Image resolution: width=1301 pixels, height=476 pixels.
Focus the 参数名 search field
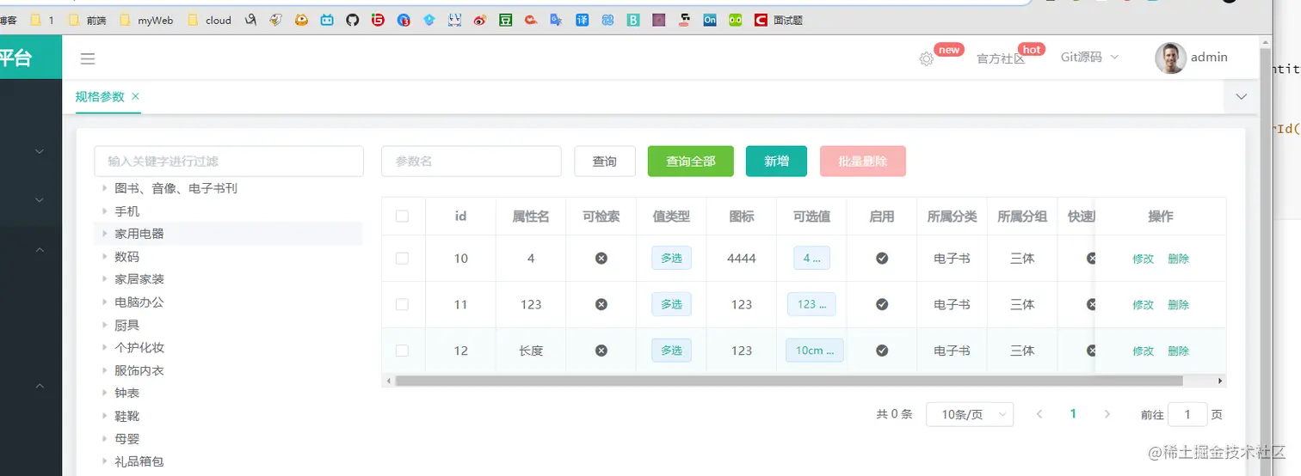coord(472,162)
